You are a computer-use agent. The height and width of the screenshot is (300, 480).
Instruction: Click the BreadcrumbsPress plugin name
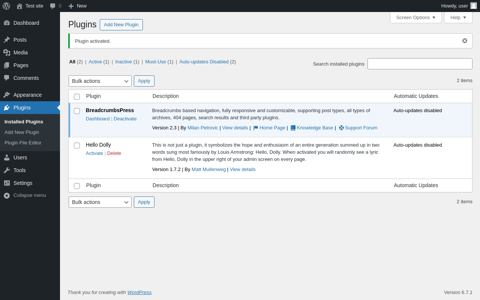click(110, 110)
